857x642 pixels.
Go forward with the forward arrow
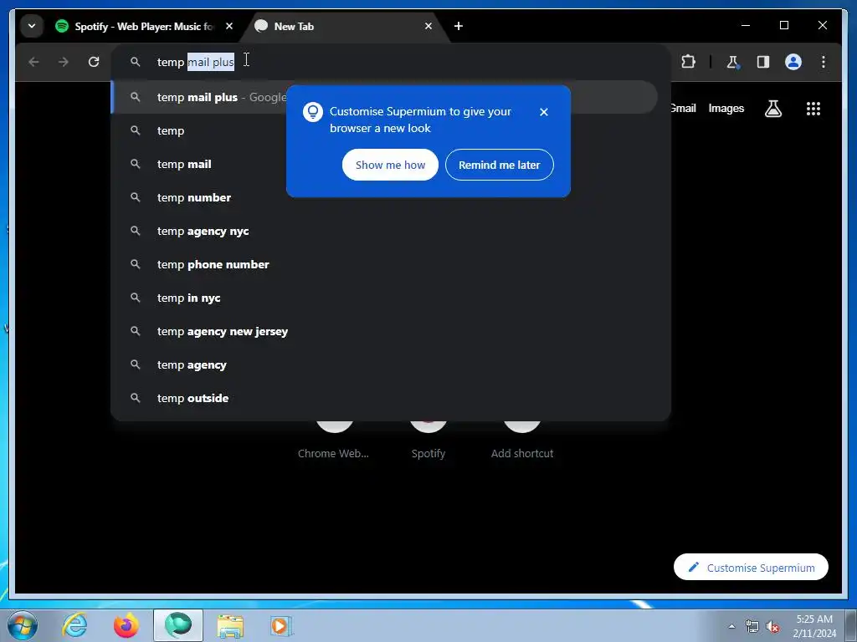pos(64,62)
